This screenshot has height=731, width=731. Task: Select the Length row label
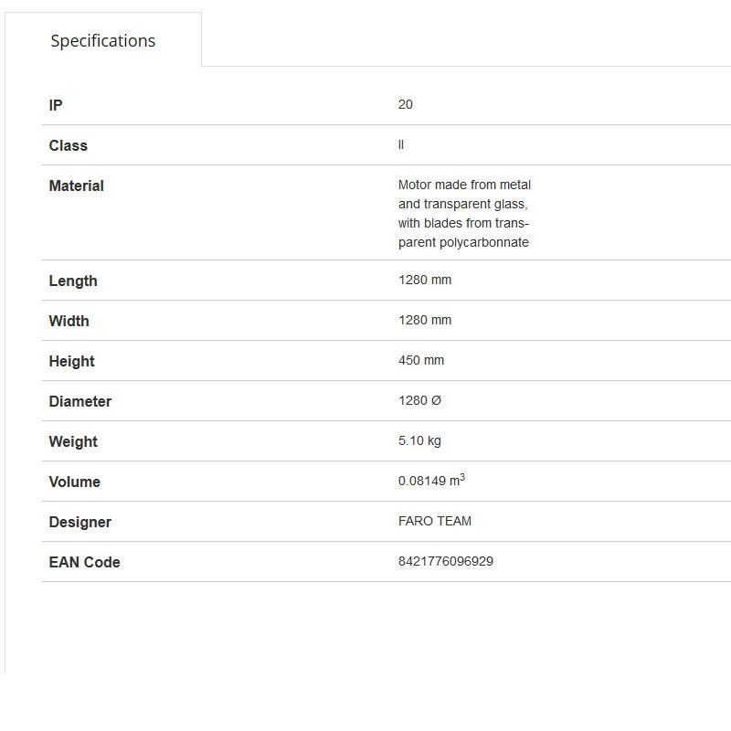click(x=72, y=281)
